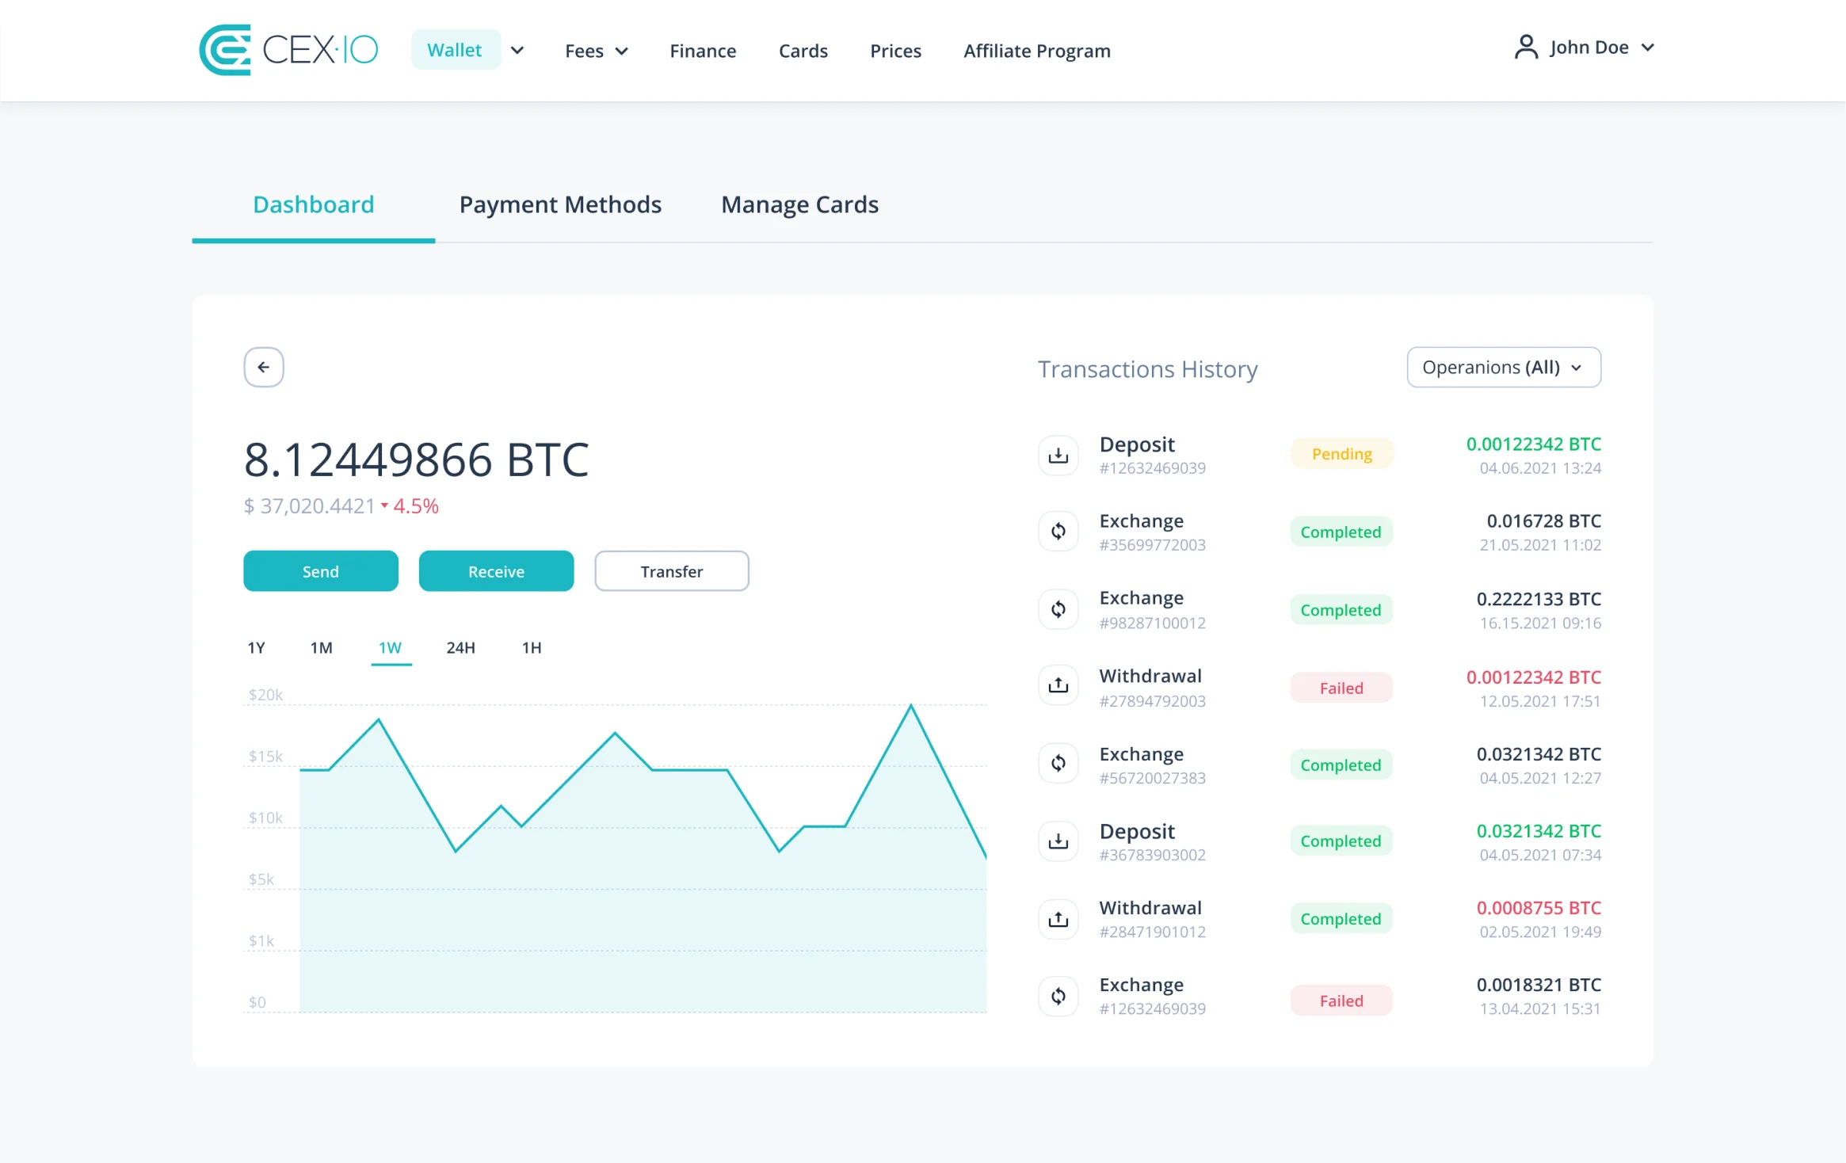Click the exchange rotate icon for transaction #35699772003
The width and height of the screenshot is (1846, 1163).
pyautogui.click(x=1058, y=531)
